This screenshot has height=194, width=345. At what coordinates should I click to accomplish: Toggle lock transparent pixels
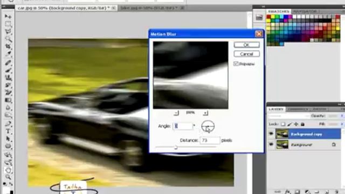point(283,124)
